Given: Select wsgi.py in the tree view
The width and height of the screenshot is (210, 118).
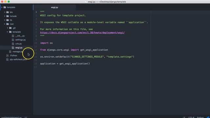Looking at the screenshot, I should point(19,48).
